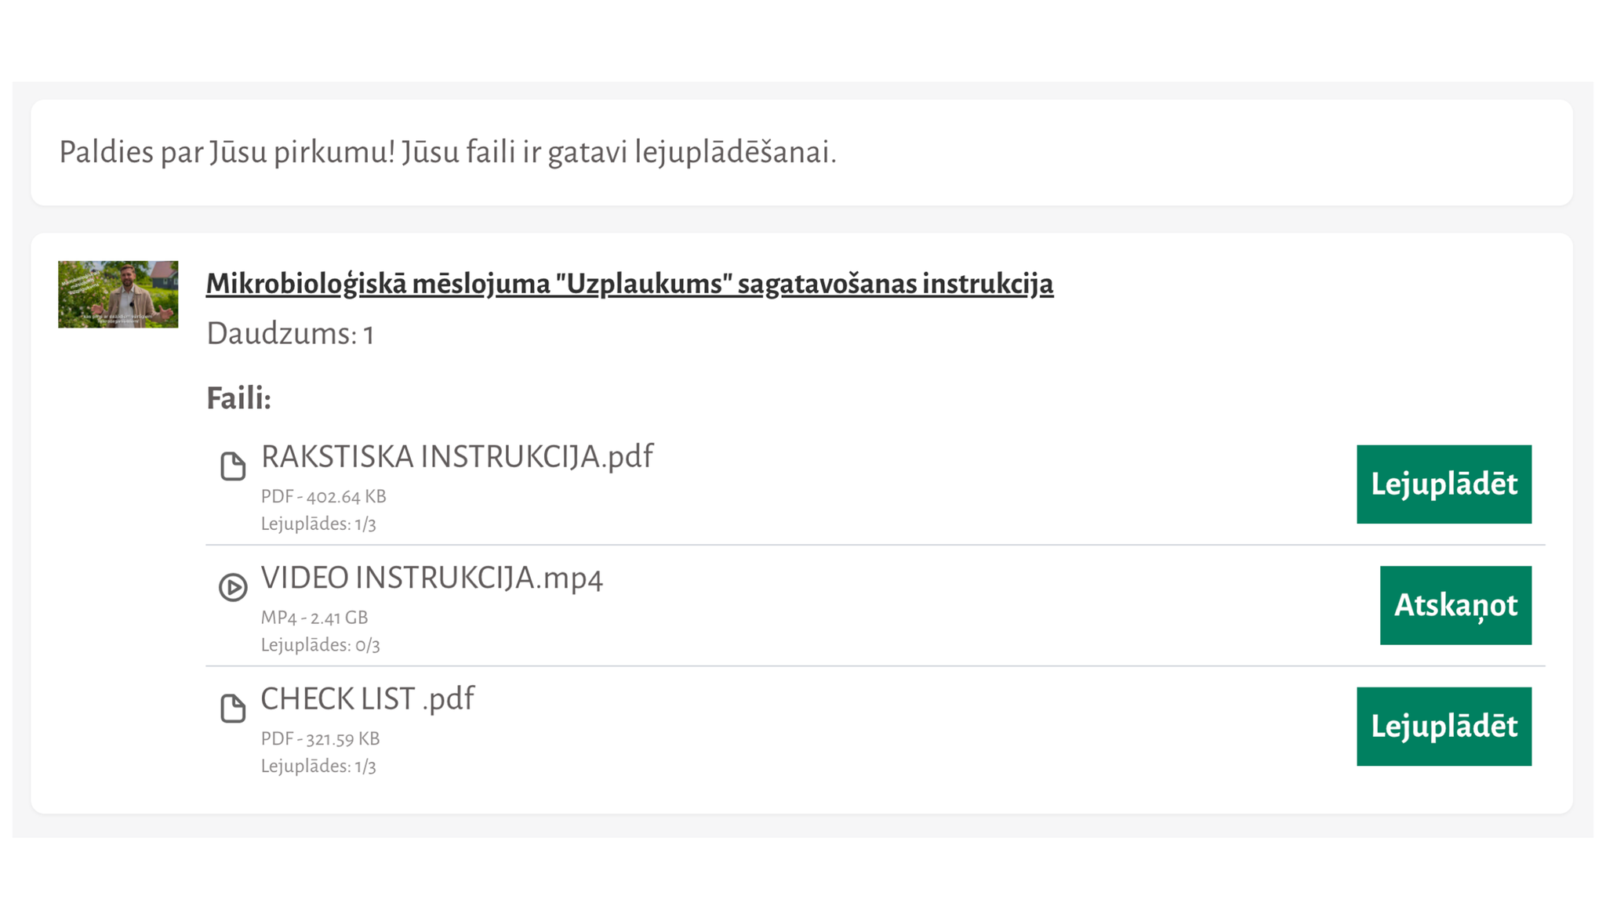1606x903 pixels.
Task: Click the Paldies par Jūsu pirkumu message
Action: (x=448, y=153)
